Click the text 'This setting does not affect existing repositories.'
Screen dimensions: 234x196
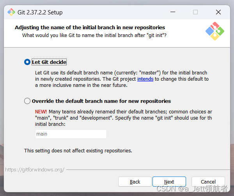point(78,151)
